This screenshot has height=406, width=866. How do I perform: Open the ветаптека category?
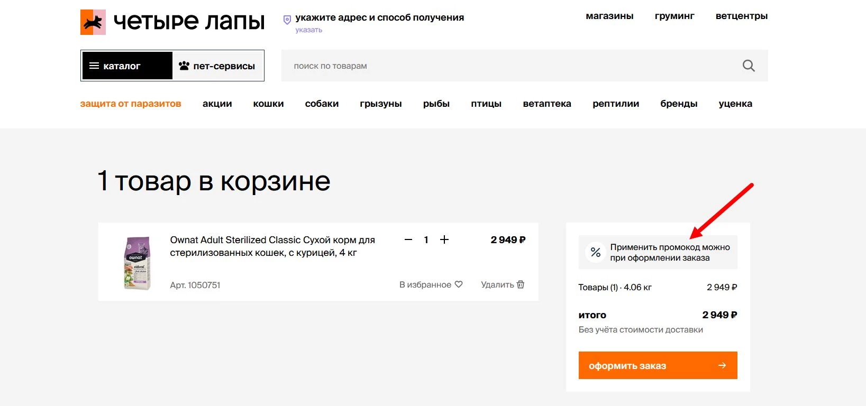[x=546, y=104]
